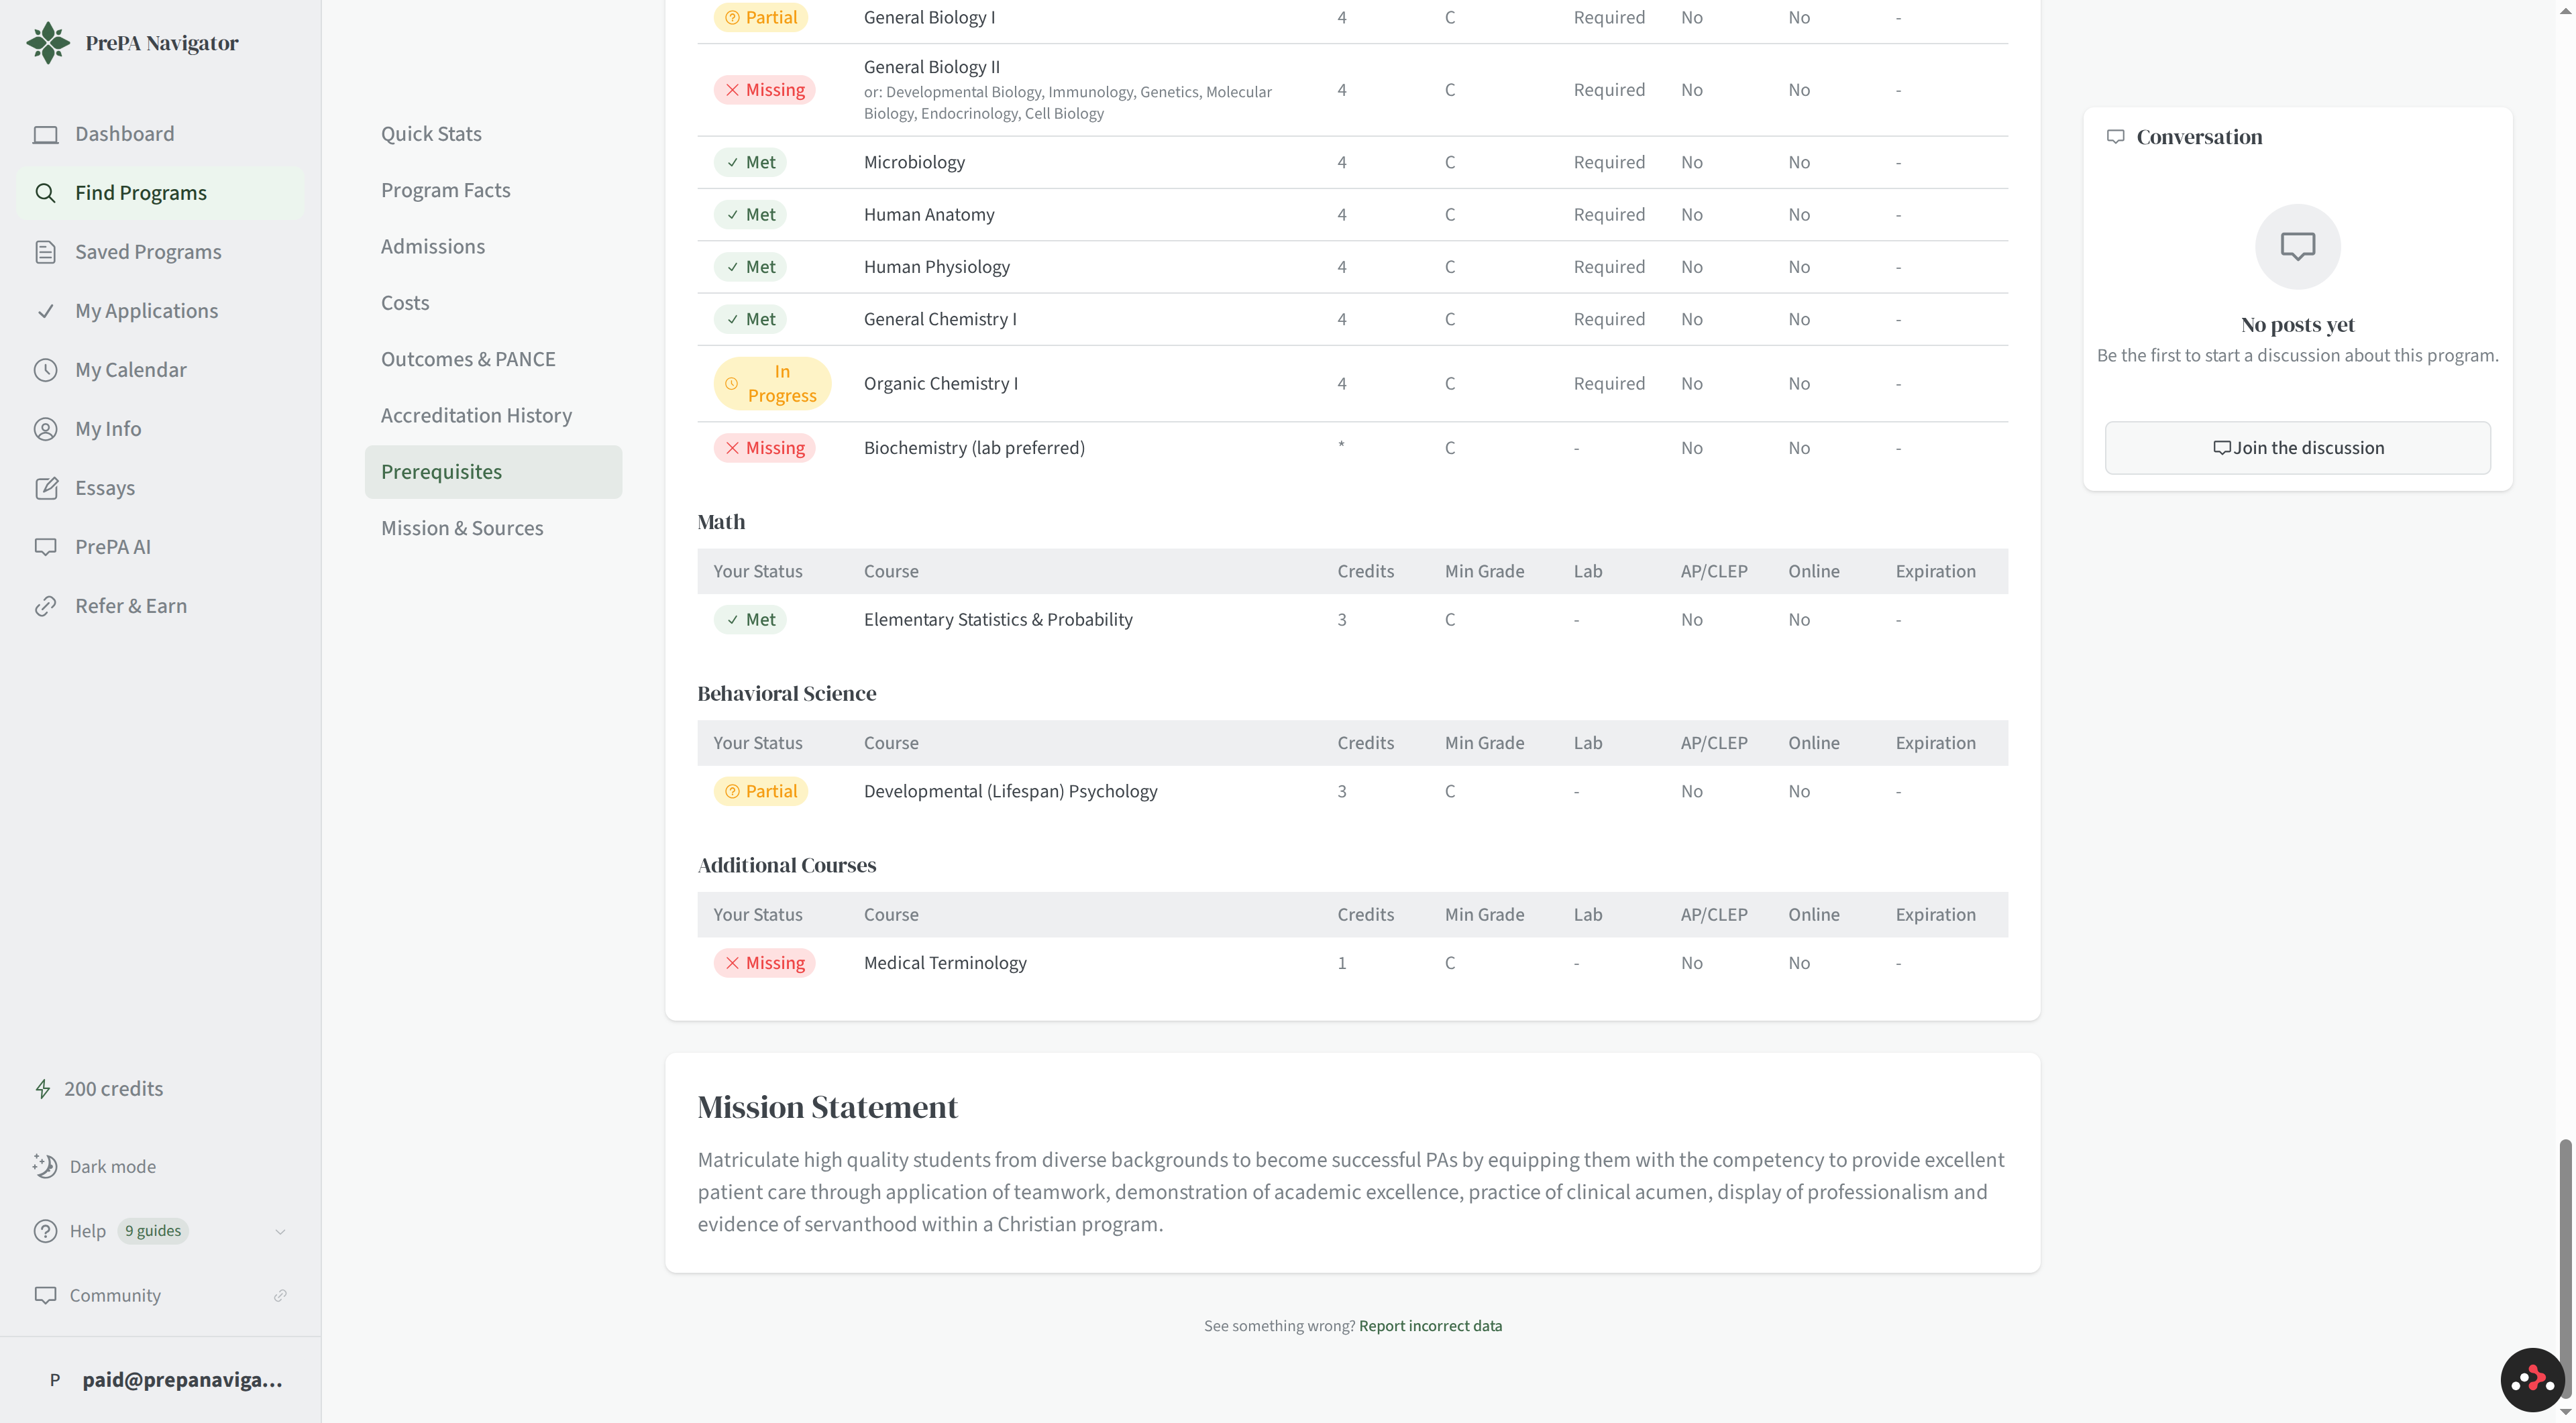The image size is (2576, 1423).
Task: Click the My Applications checkmark icon
Action: (45, 310)
